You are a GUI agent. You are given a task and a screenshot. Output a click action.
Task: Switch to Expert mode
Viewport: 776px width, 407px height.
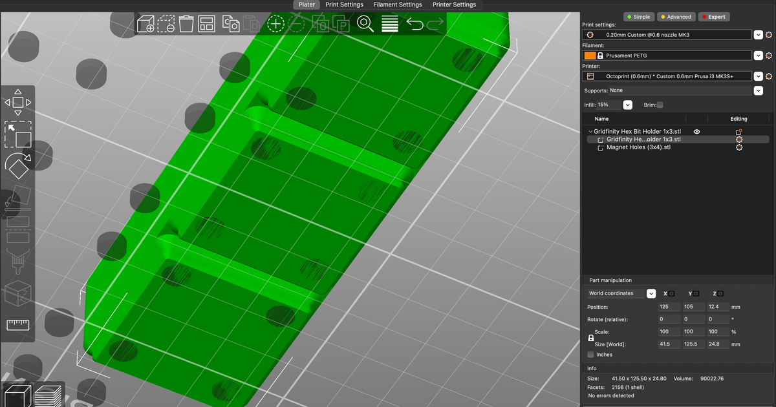tap(714, 16)
